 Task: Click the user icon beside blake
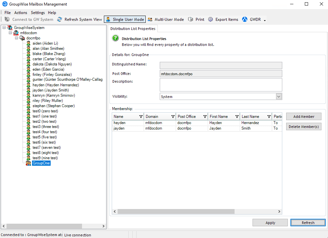pyautogui.click(x=28, y=54)
